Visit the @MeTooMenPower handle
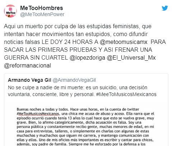Image resolution: width=172 pixels, height=146 pixels. [42, 14]
